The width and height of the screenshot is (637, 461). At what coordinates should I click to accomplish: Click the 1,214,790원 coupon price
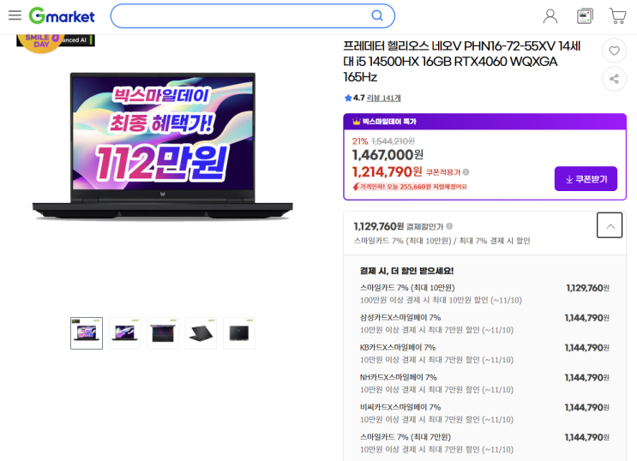(x=388, y=172)
